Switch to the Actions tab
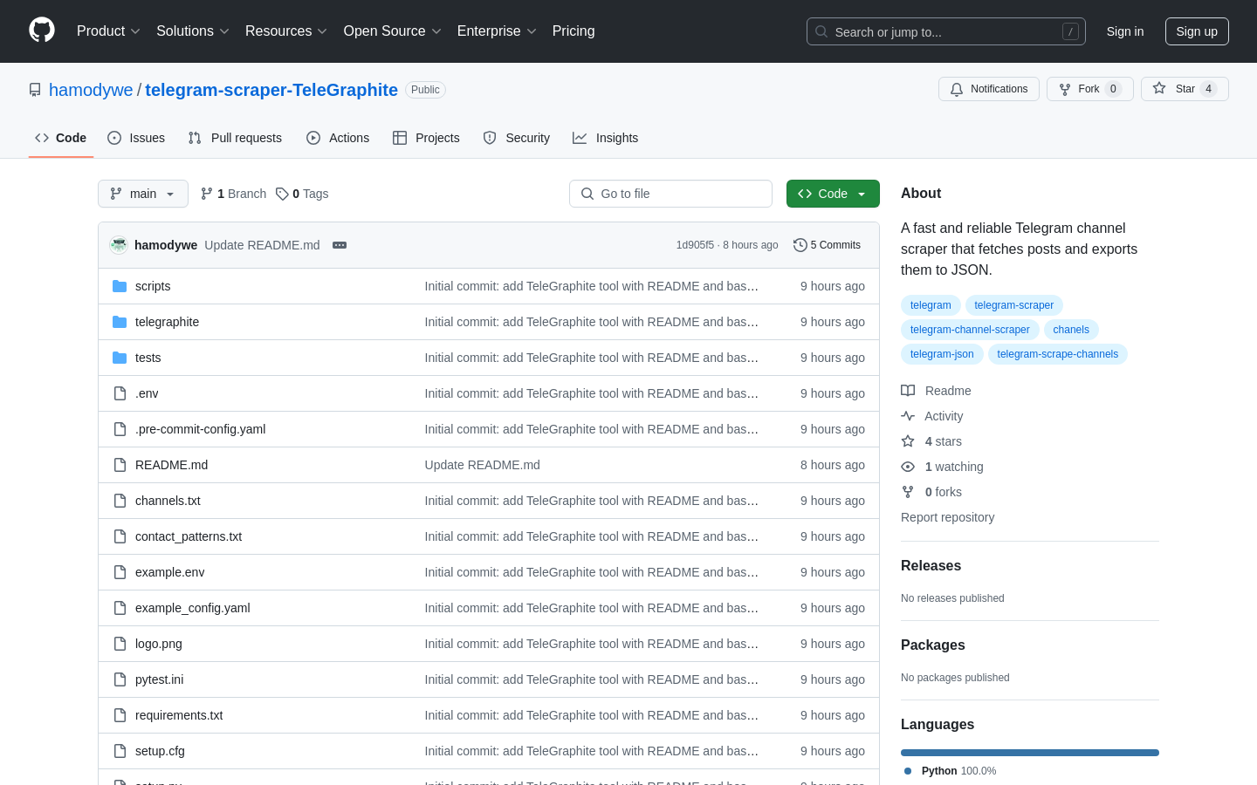1257x785 pixels. tap(338, 138)
